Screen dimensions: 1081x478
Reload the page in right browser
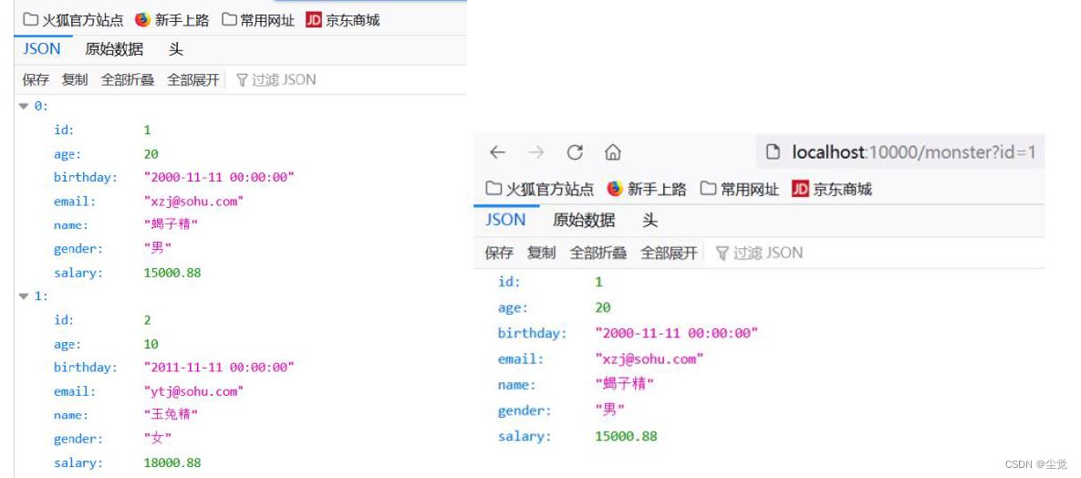pos(575,152)
